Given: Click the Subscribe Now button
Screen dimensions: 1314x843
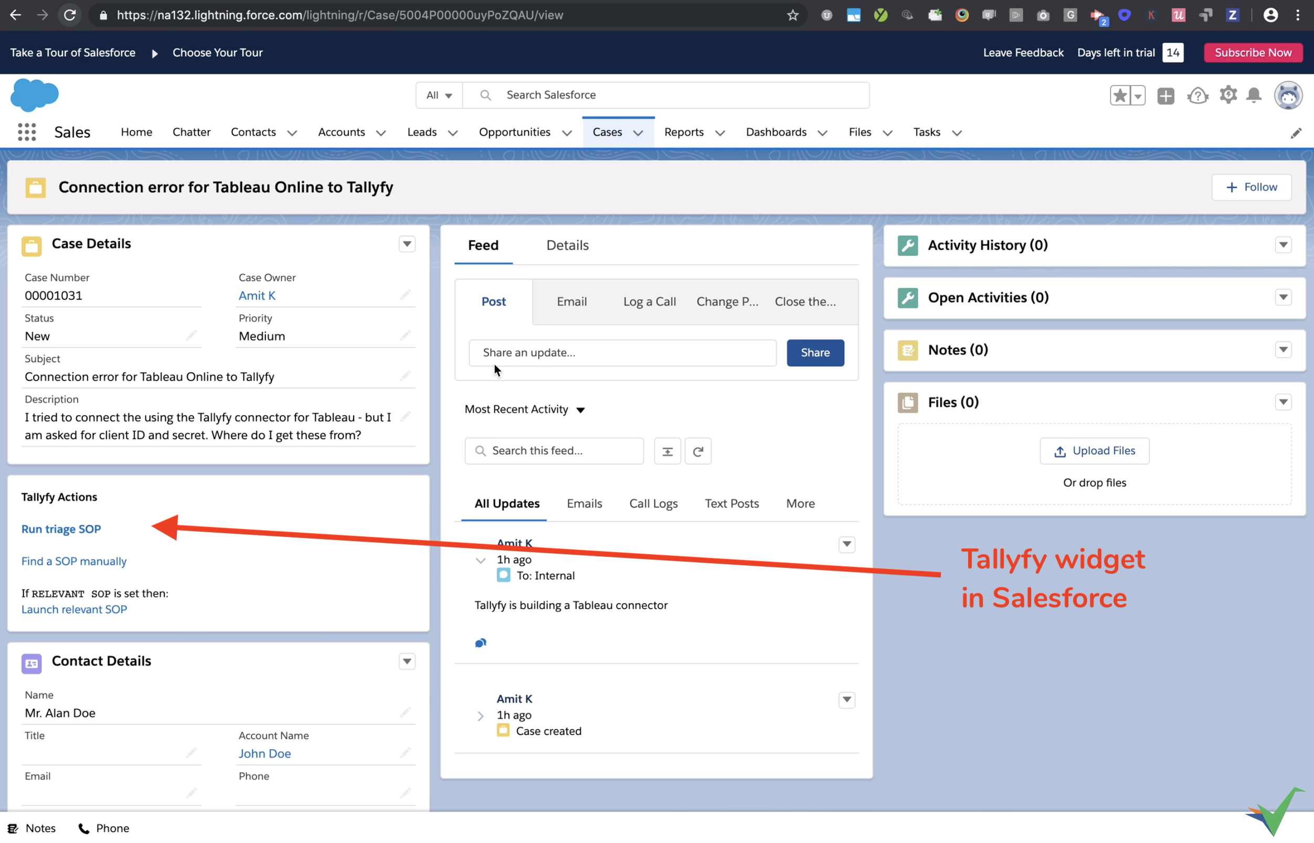Looking at the screenshot, I should coord(1253,52).
